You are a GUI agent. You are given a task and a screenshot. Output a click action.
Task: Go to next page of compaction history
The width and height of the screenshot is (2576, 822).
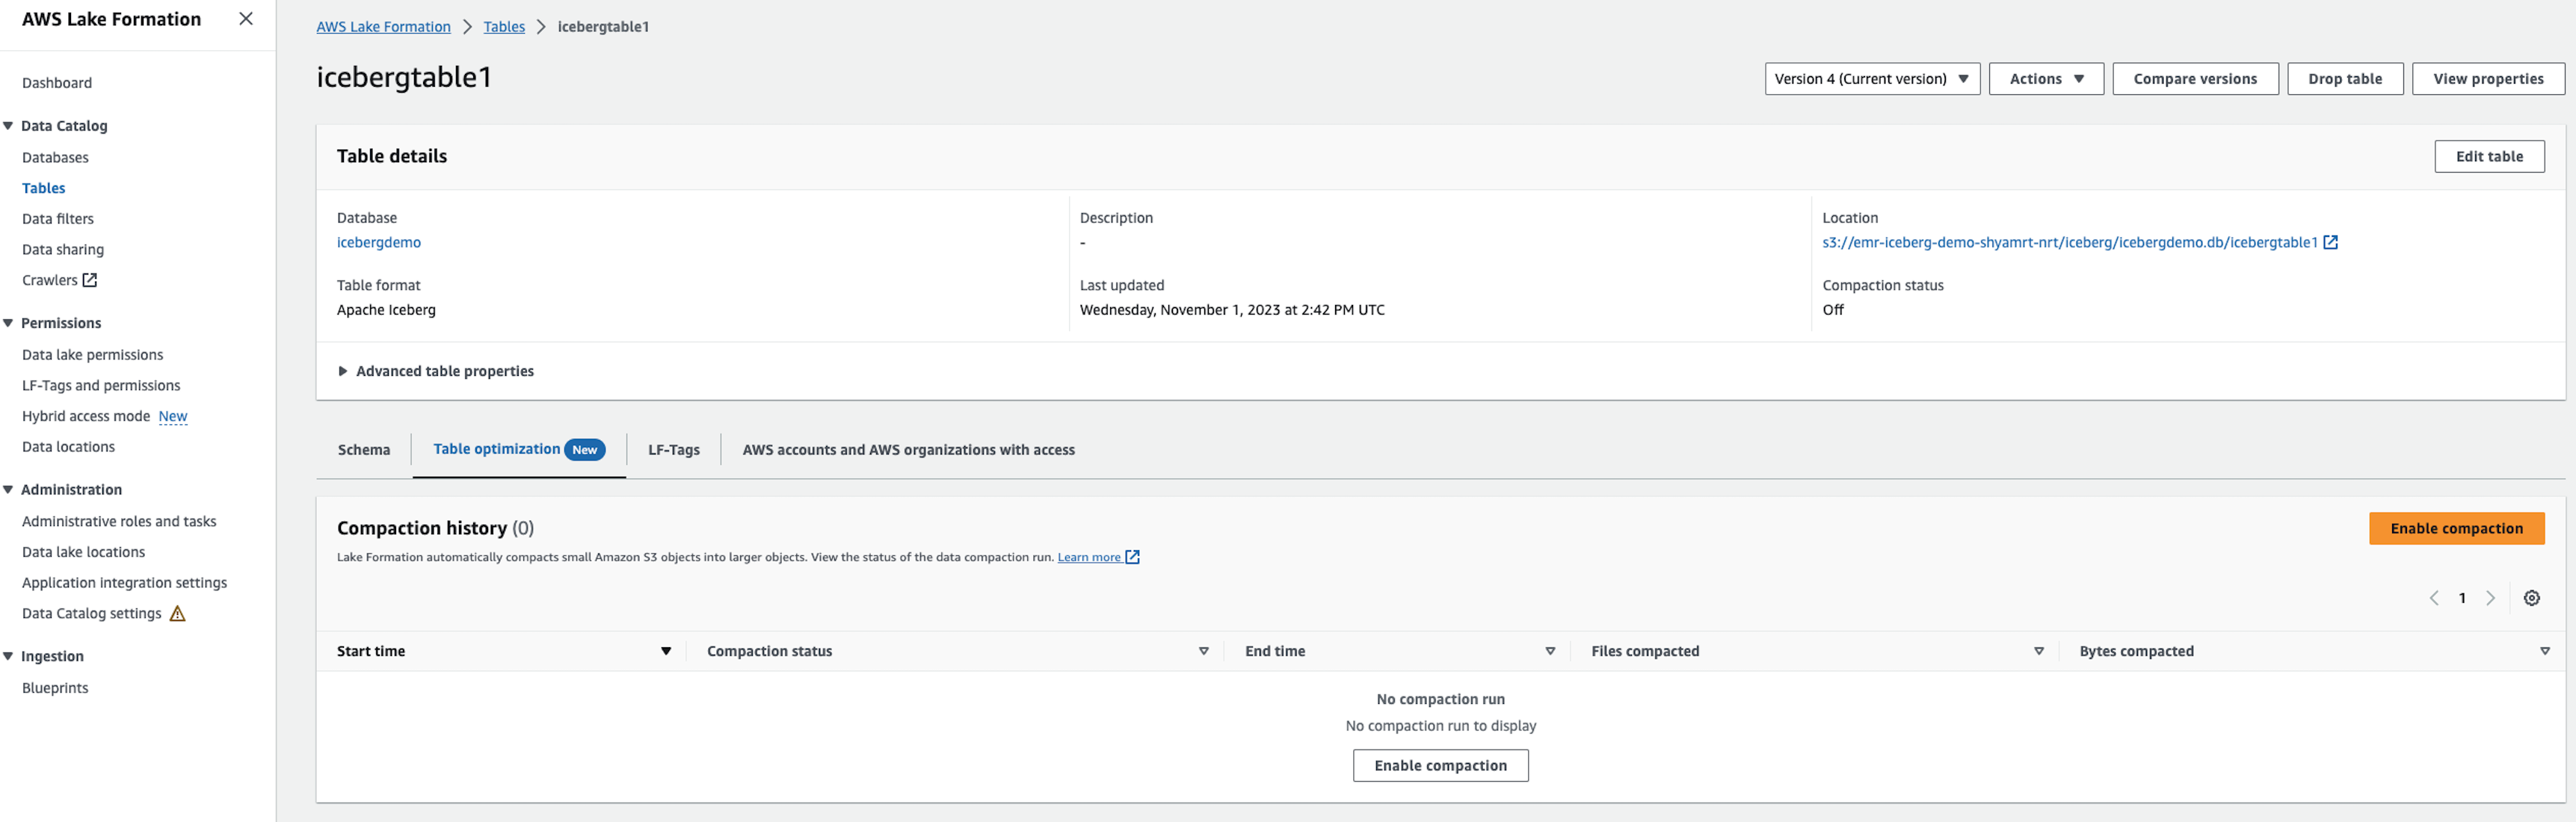click(2490, 598)
